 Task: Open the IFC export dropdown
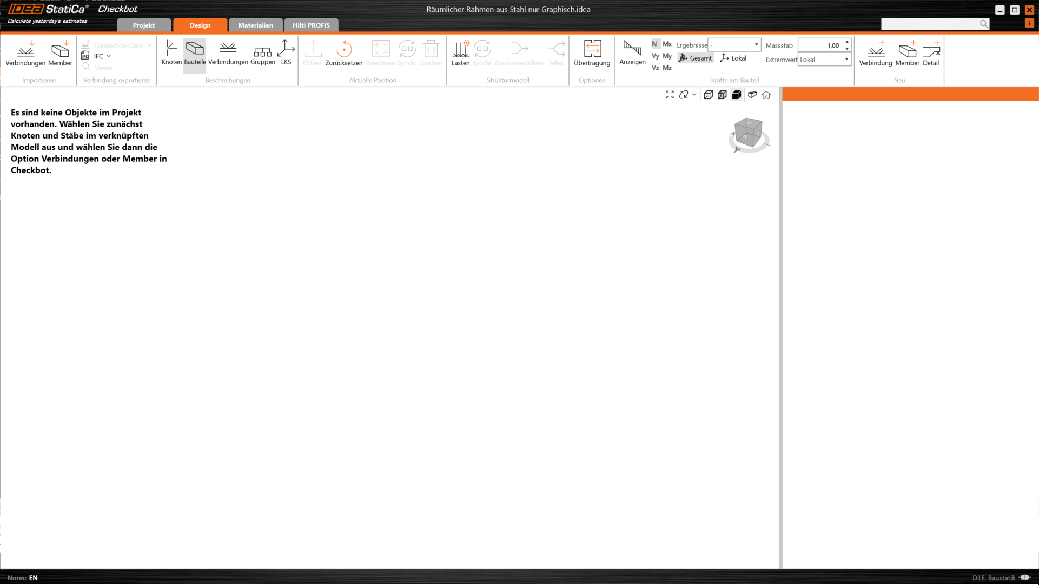97,56
